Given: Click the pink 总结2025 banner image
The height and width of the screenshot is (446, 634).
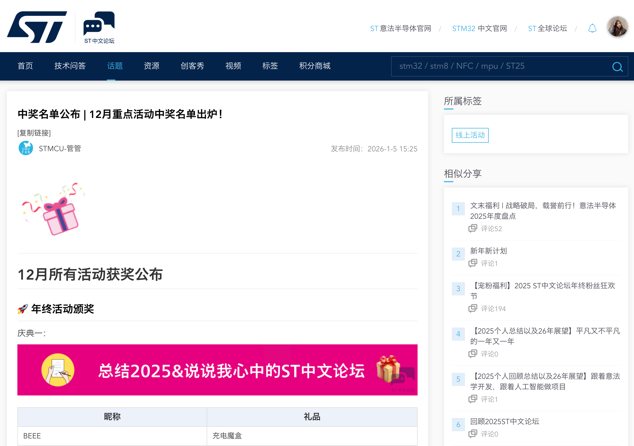Looking at the screenshot, I should point(217,370).
